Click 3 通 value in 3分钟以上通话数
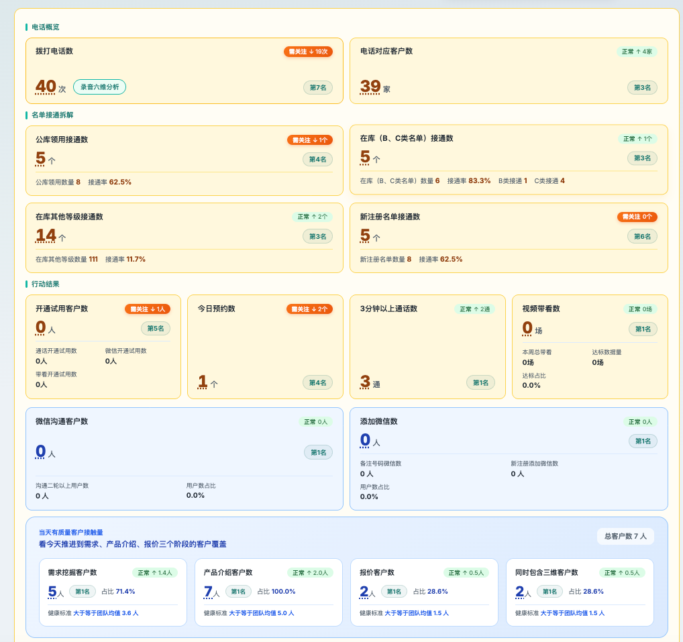683x642 pixels. [x=370, y=382]
